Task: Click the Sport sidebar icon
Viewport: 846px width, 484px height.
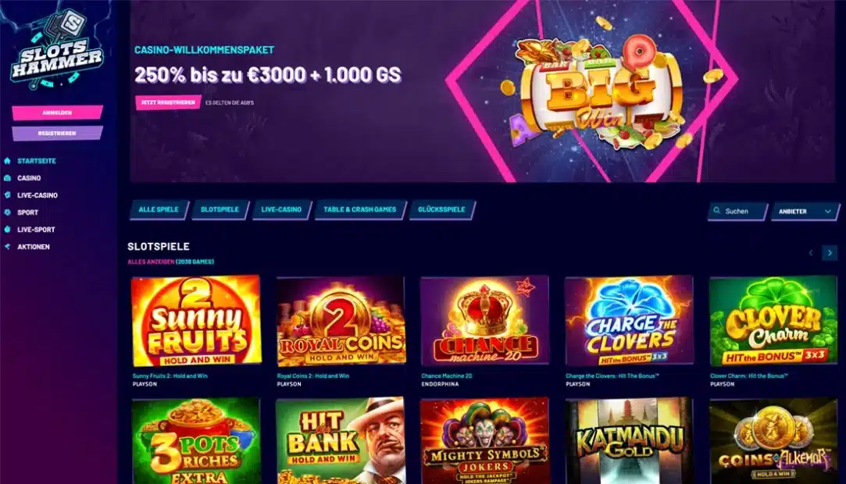Action: tap(7, 212)
